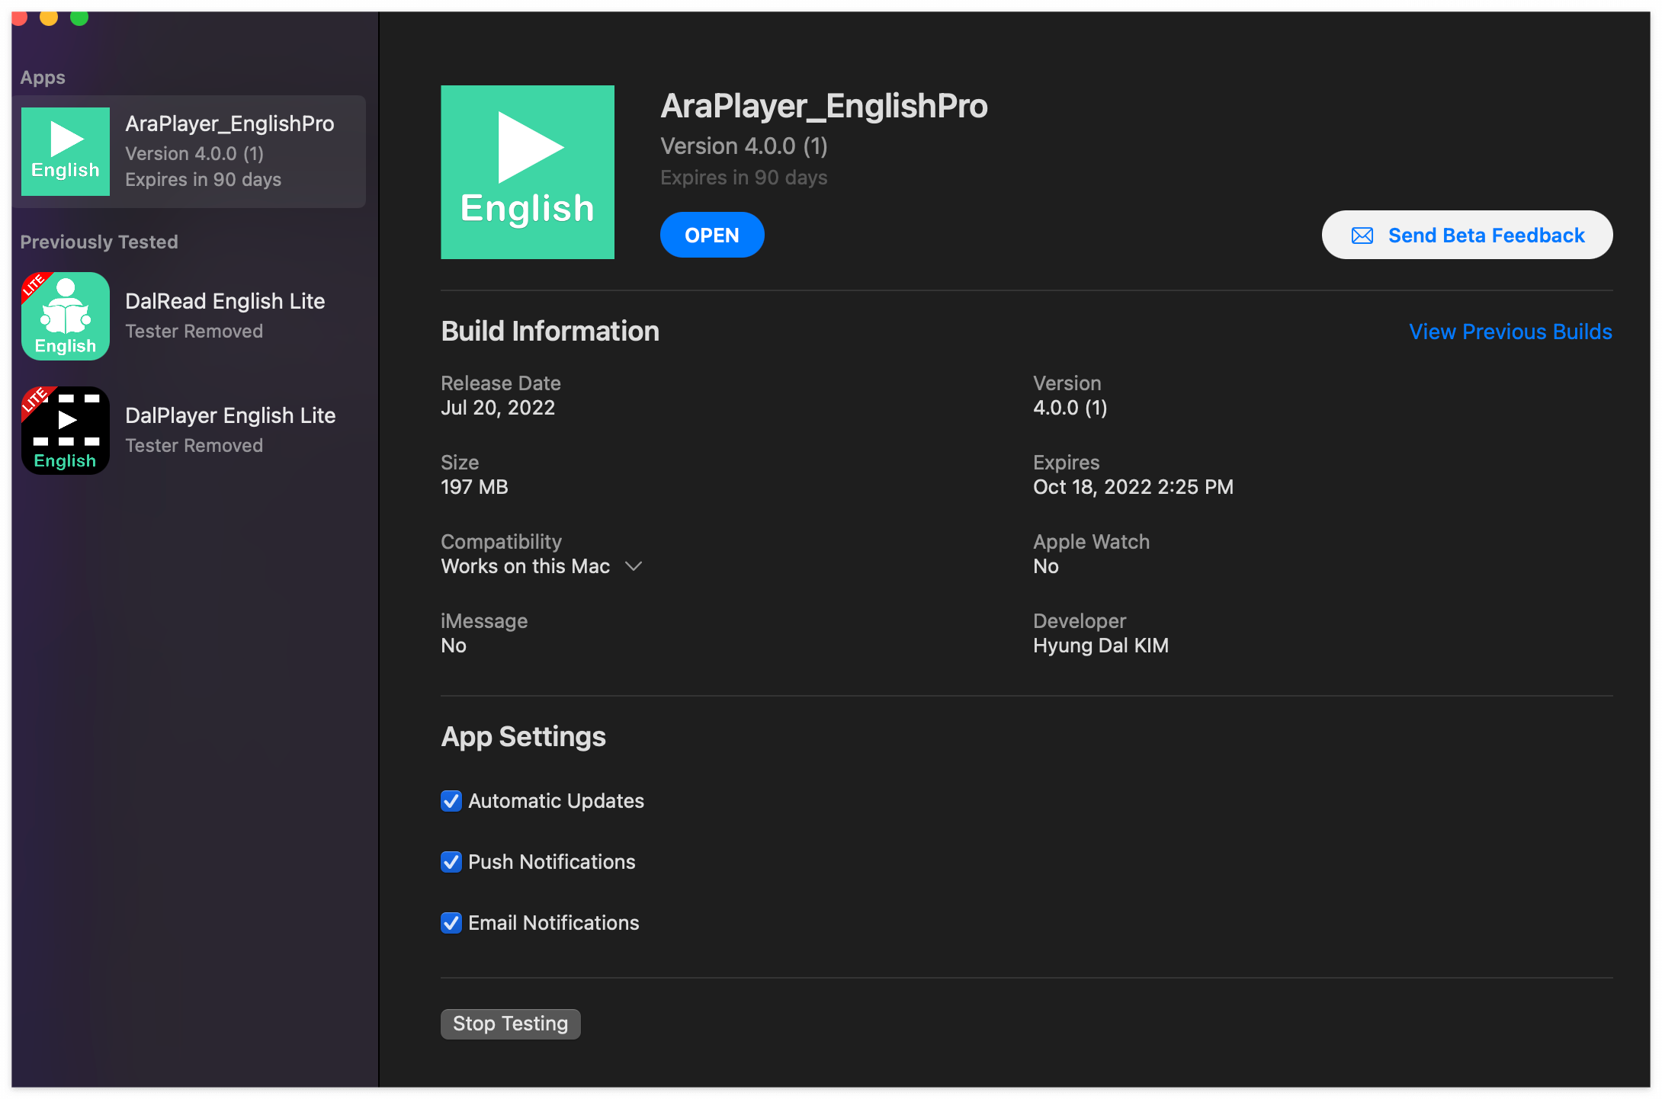1662x1099 pixels.
Task: Click the envelope icon in feedback button
Action: tap(1362, 235)
